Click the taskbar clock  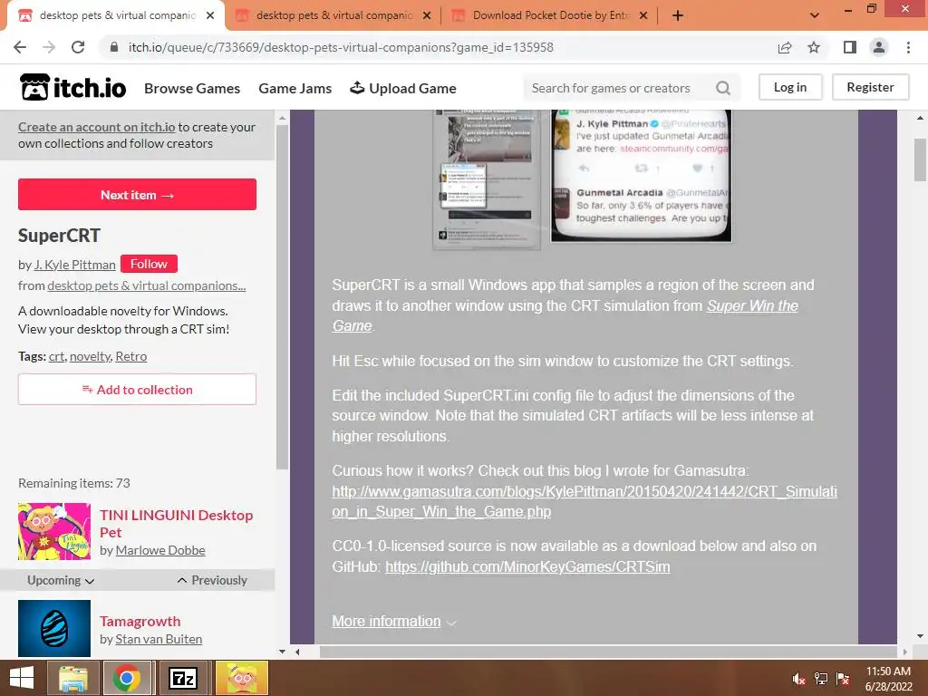(x=888, y=679)
